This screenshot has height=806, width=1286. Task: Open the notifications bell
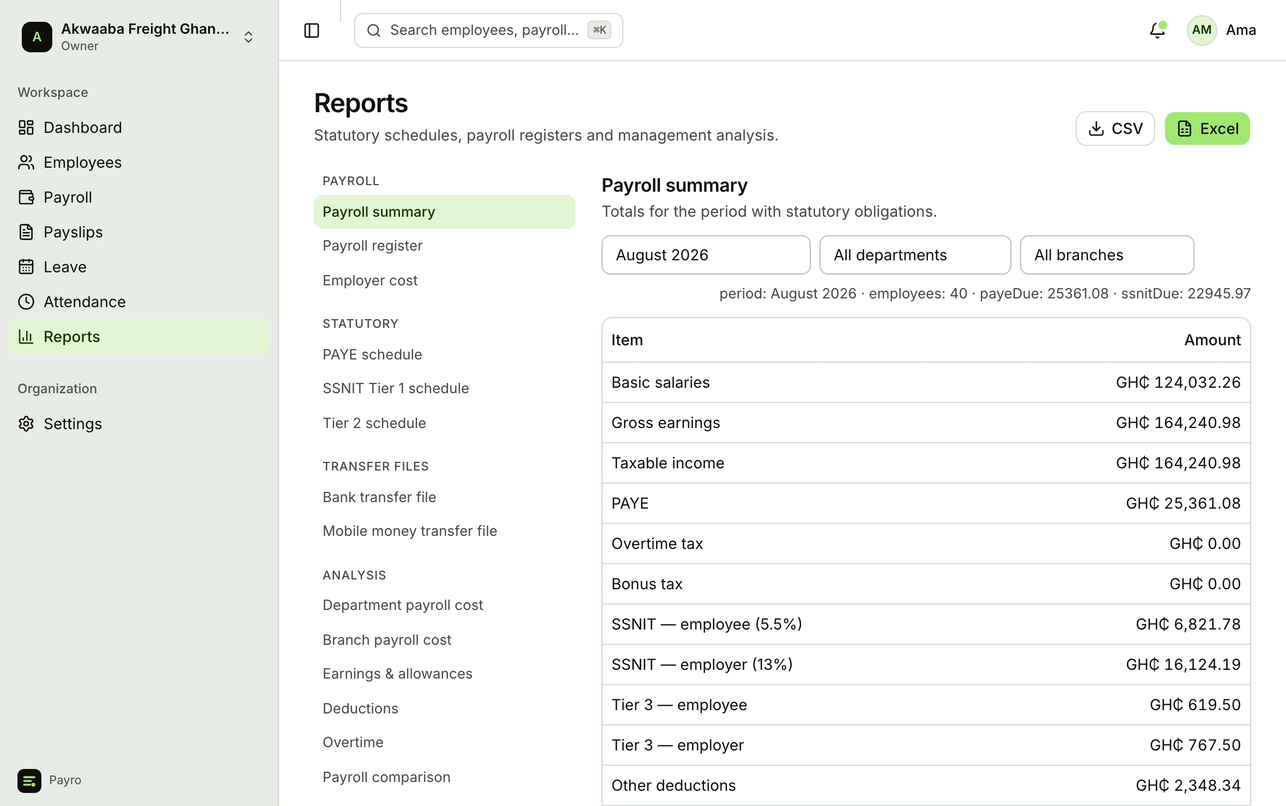(1157, 30)
